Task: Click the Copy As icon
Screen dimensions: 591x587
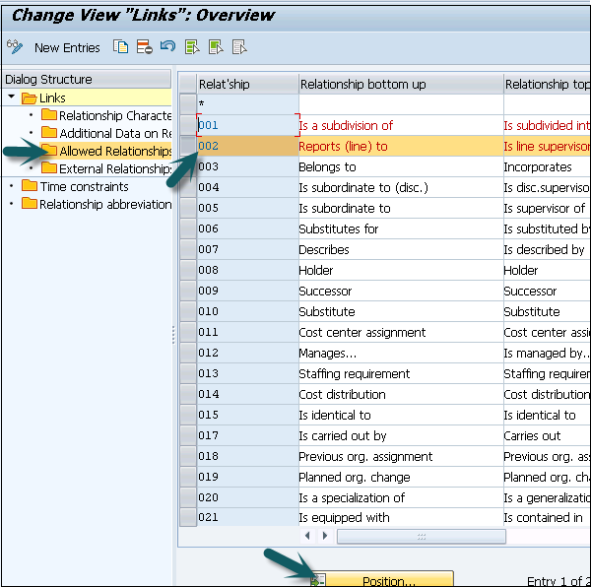Action: (x=121, y=47)
